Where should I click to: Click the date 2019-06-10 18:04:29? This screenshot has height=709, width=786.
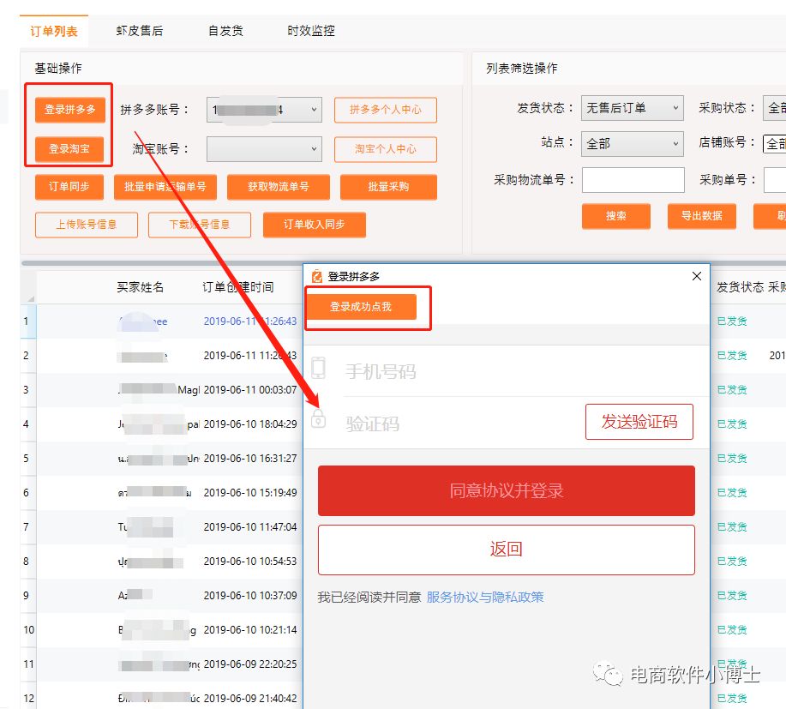coord(250,424)
